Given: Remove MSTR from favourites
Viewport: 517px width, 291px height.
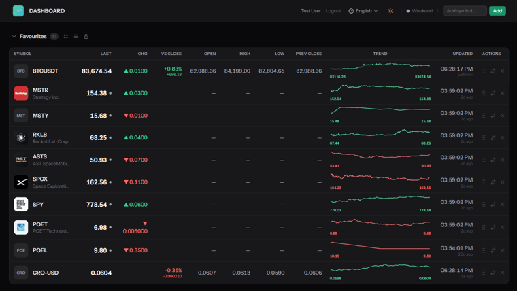Looking at the screenshot, I should click(x=503, y=93).
